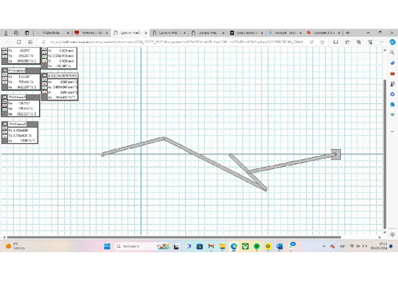The width and height of the screenshot is (398, 281).
Task: View site information icon in address bar
Action: tap(44, 42)
